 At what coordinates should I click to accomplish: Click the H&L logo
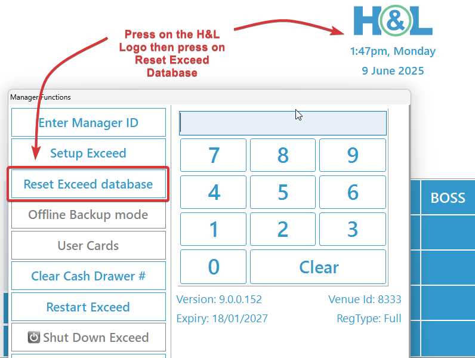[393, 21]
